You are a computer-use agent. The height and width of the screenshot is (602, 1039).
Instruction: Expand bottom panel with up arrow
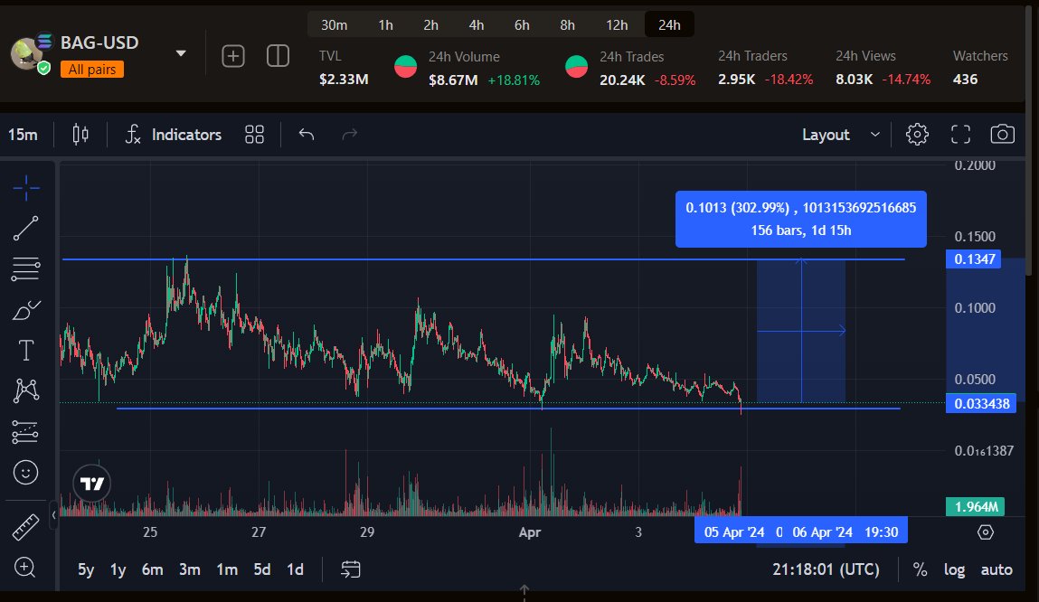[x=524, y=590]
